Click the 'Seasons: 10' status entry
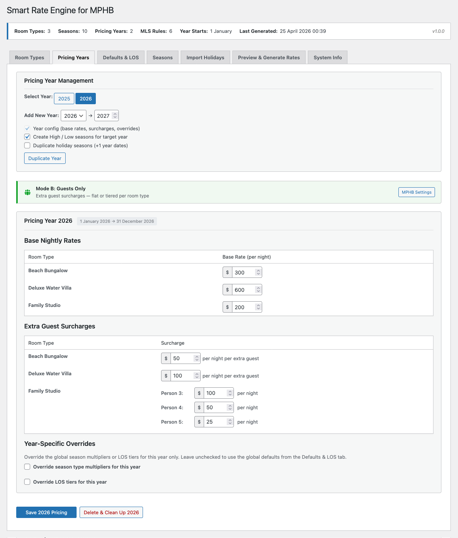Image resolution: width=458 pixels, height=538 pixels. 72,31
